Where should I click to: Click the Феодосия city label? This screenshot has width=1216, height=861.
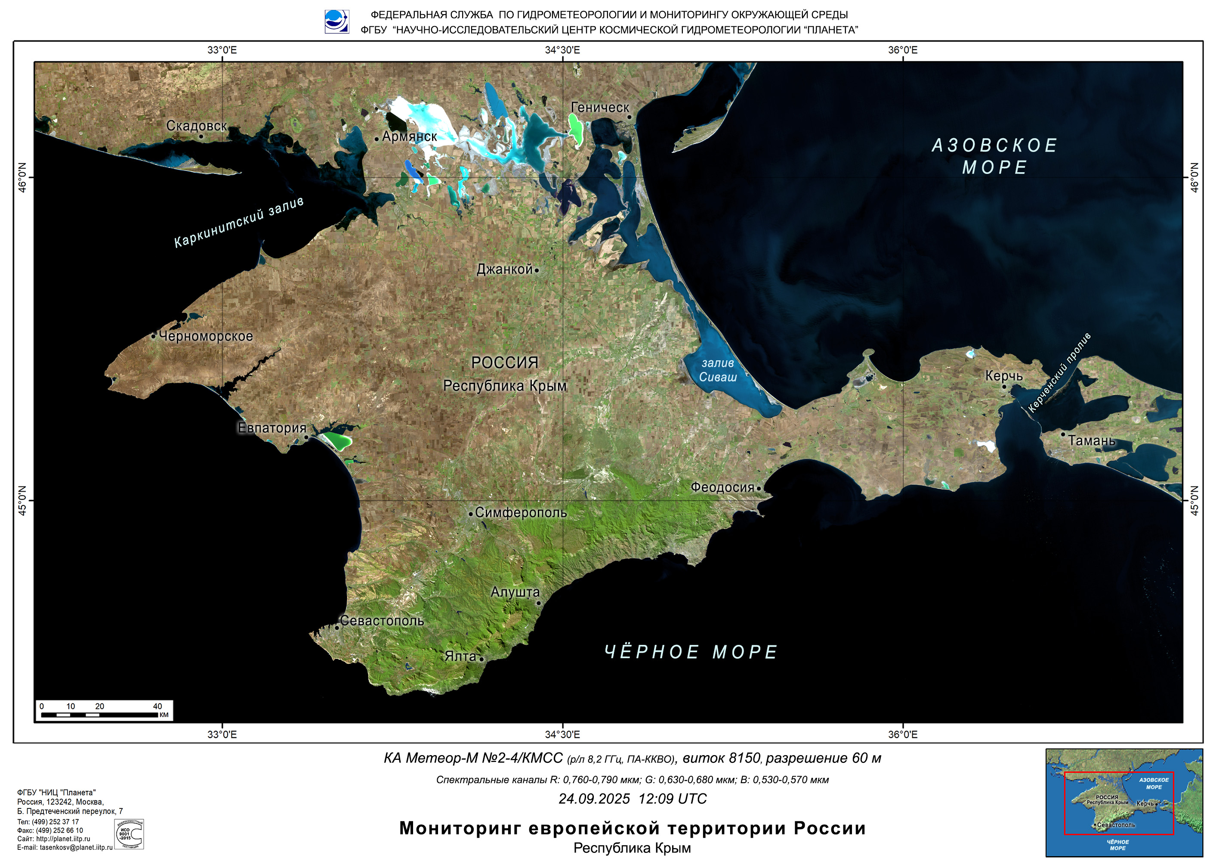click(722, 487)
